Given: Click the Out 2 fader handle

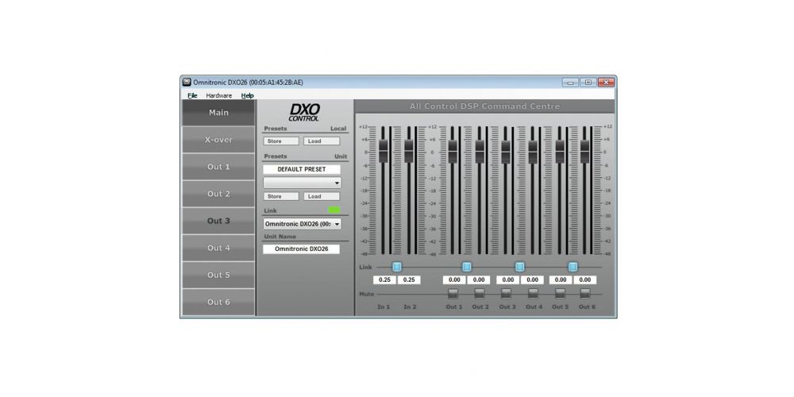Looking at the screenshot, I should point(480,151).
